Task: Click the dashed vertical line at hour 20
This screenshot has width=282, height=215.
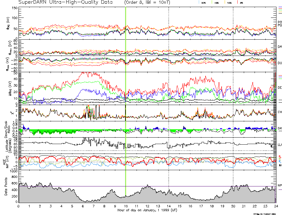Action: pyautogui.click(x=233, y=92)
